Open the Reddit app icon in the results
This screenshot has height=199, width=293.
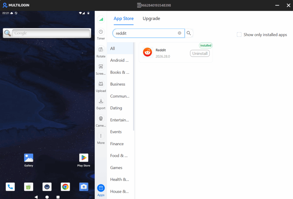[x=147, y=52]
